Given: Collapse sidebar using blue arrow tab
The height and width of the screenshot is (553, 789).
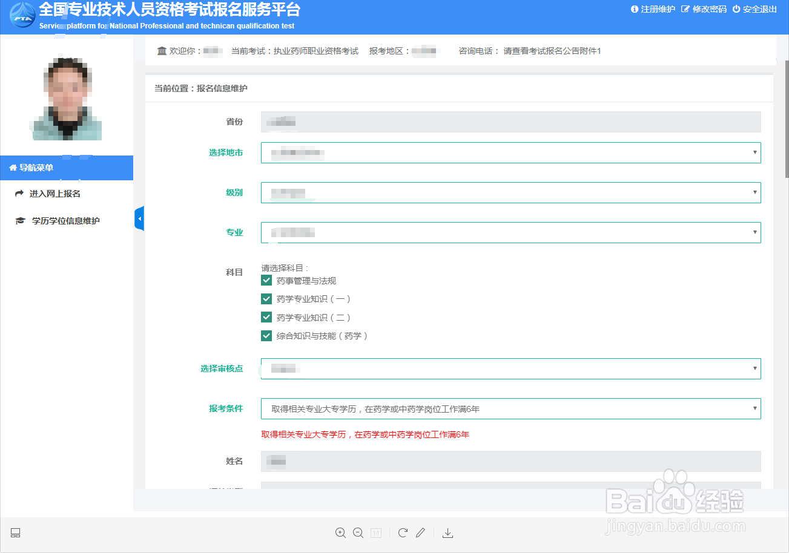Looking at the screenshot, I should (140, 218).
